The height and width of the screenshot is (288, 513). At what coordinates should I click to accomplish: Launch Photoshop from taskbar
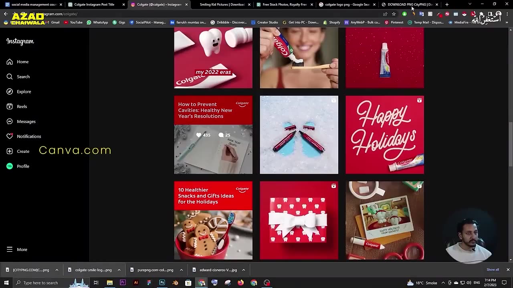pyautogui.click(x=162, y=283)
